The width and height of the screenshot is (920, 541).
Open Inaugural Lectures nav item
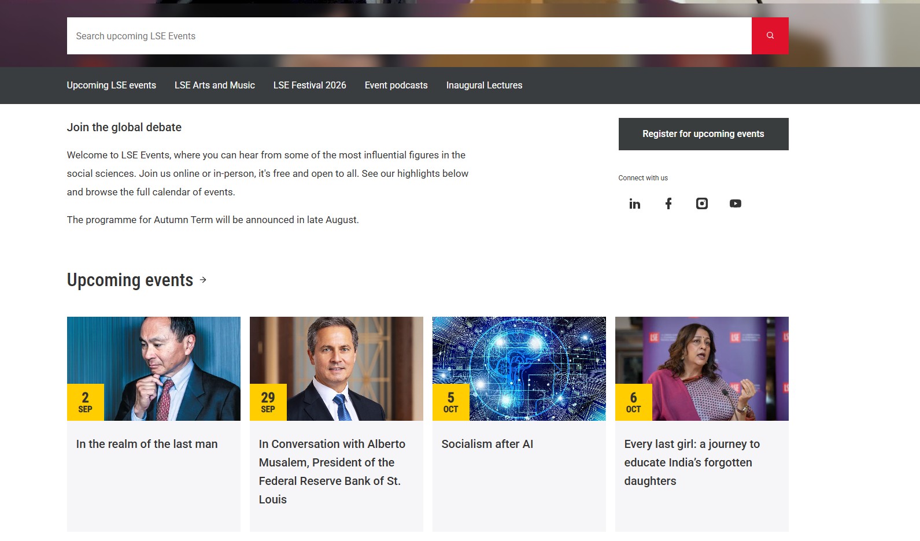tap(484, 86)
